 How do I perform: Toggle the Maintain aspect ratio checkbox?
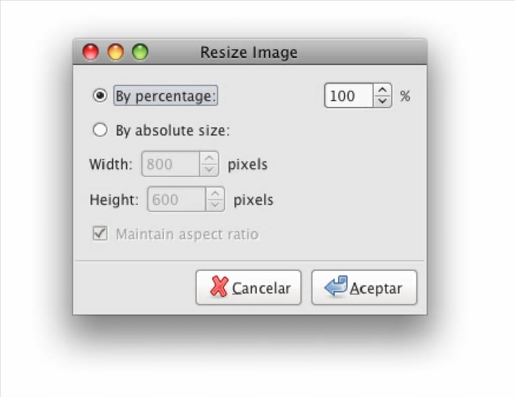coord(100,234)
